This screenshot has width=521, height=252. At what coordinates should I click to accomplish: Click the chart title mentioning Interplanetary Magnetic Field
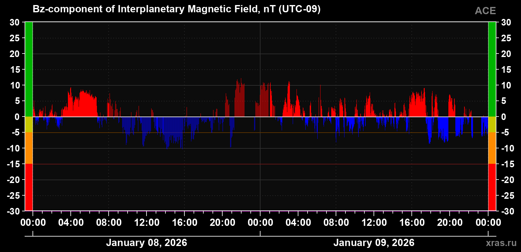177,9
